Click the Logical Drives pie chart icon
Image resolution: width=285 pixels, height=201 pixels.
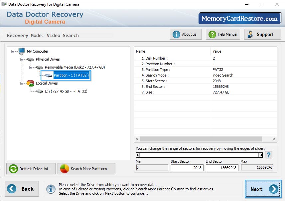pyautogui.click(x=30, y=83)
